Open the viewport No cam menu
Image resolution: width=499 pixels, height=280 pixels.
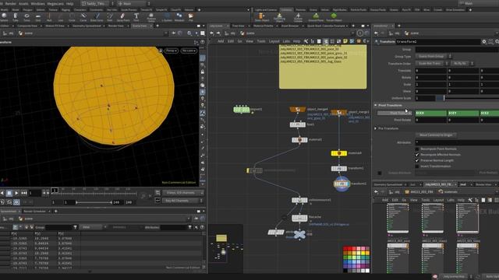[x=189, y=51]
